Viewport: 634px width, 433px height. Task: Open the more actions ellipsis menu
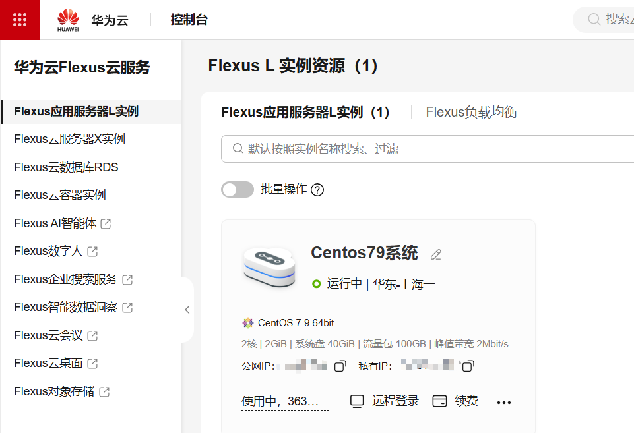coord(504,402)
